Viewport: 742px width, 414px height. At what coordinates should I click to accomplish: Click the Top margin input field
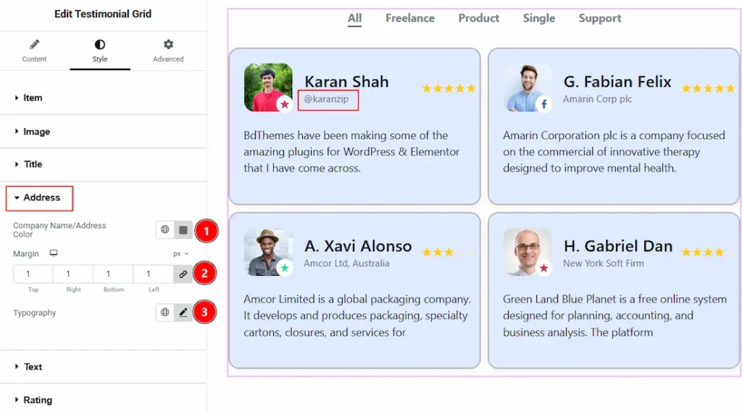click(x=33, y=274)
